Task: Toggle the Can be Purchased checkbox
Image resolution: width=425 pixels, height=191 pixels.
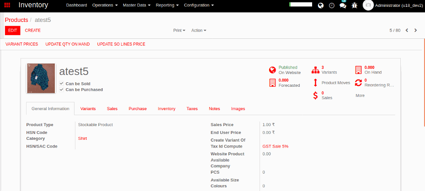Action: (x=62, y=90)
